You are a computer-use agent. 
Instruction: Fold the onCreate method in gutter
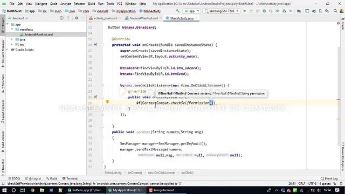(x=102, y=45)
